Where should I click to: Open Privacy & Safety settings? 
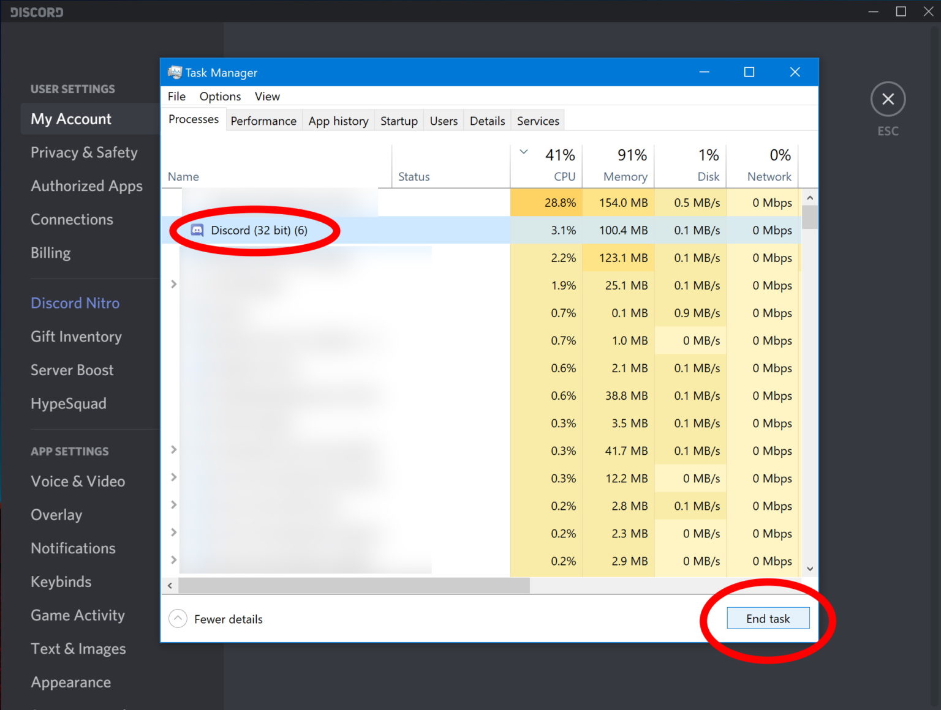point(84,152)
